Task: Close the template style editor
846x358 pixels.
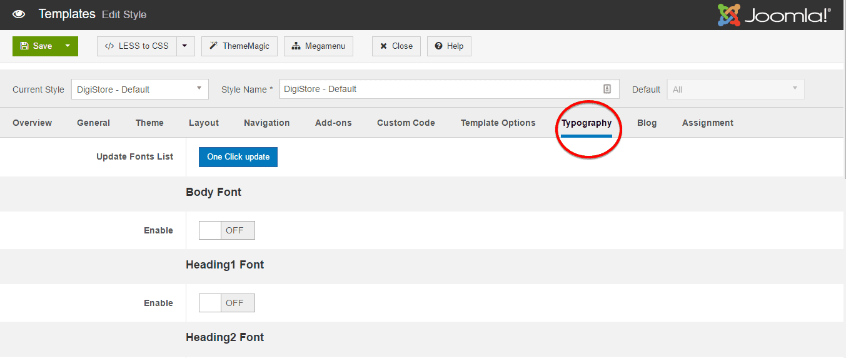Action: click(x=396, y=46)
